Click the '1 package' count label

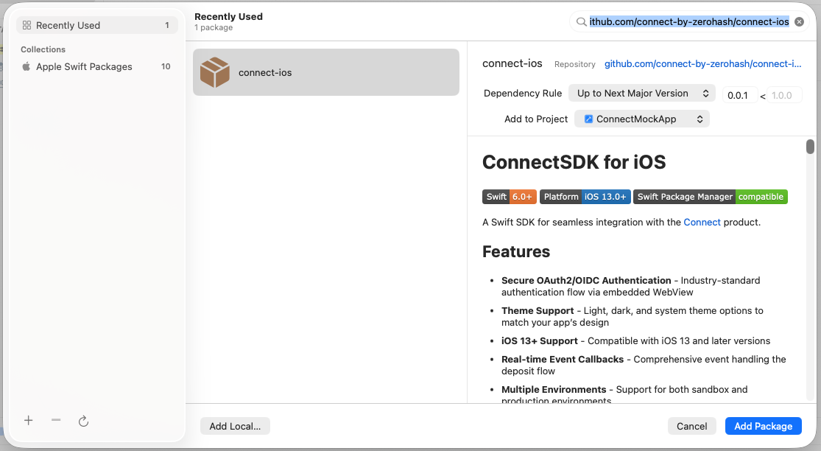[214, 28]
